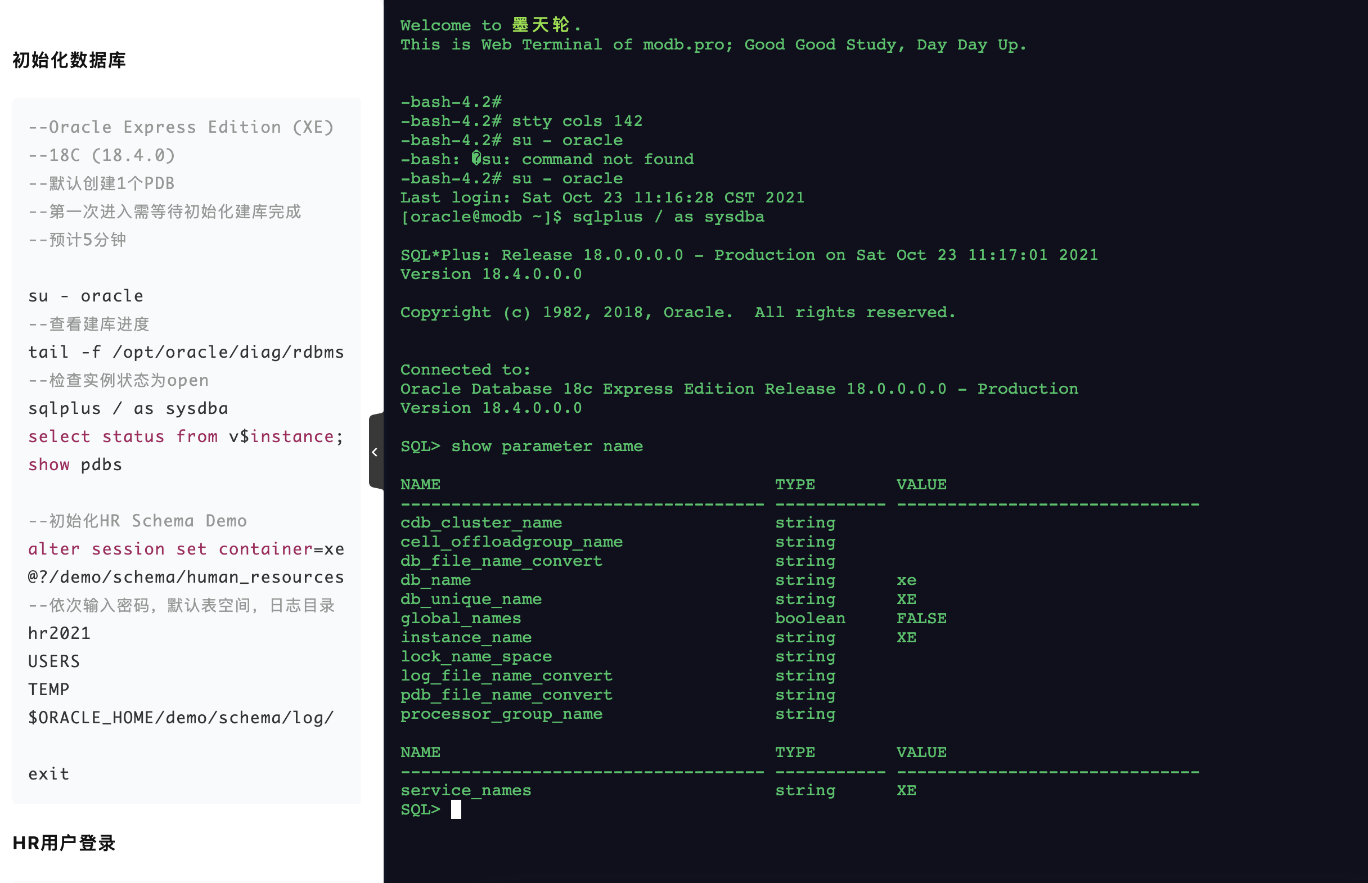Click the TEMP tablespace line
Viewport: 1368px width, 883px height.
[x=49, y=689]
